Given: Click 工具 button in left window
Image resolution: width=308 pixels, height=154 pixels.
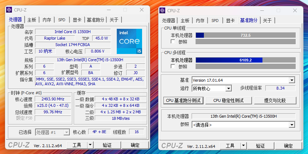Looking at the screenshot, I should tap(77, 145).
